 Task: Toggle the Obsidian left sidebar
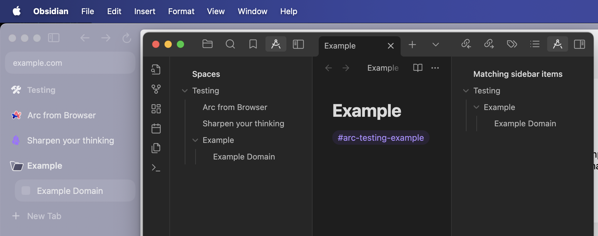[298, 44]
